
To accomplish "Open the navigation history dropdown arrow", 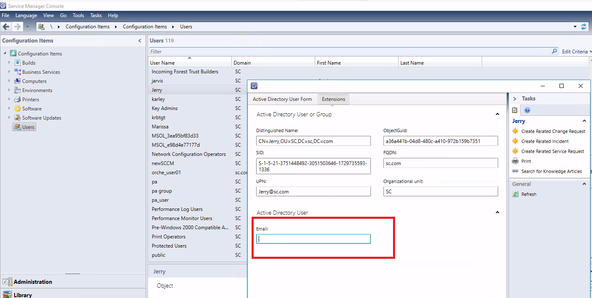I will click(x=28, y=27).
